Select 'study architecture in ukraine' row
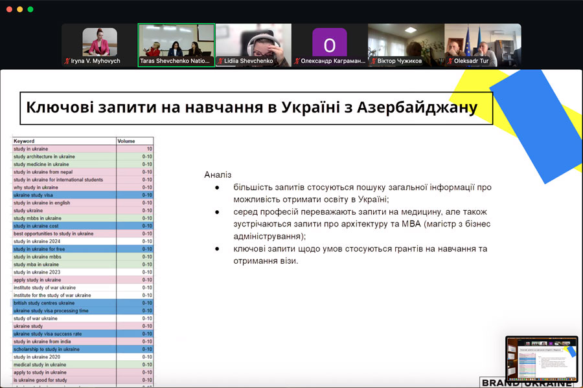Viewport: 583px width, 388px height. (x=82, y=156)
